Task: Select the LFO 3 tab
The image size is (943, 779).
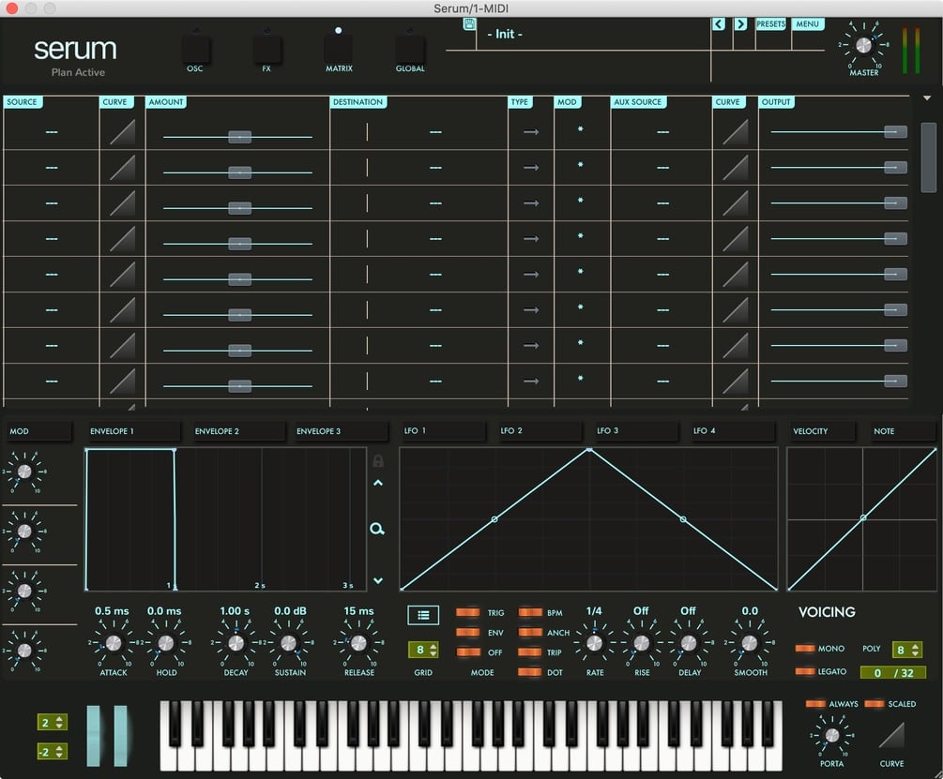Action: (635, 430)
